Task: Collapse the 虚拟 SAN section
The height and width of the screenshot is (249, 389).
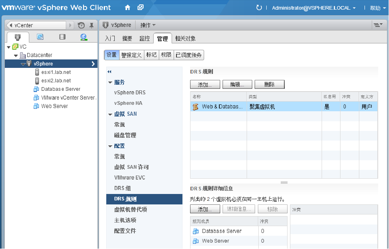Action: pos(110,114)
